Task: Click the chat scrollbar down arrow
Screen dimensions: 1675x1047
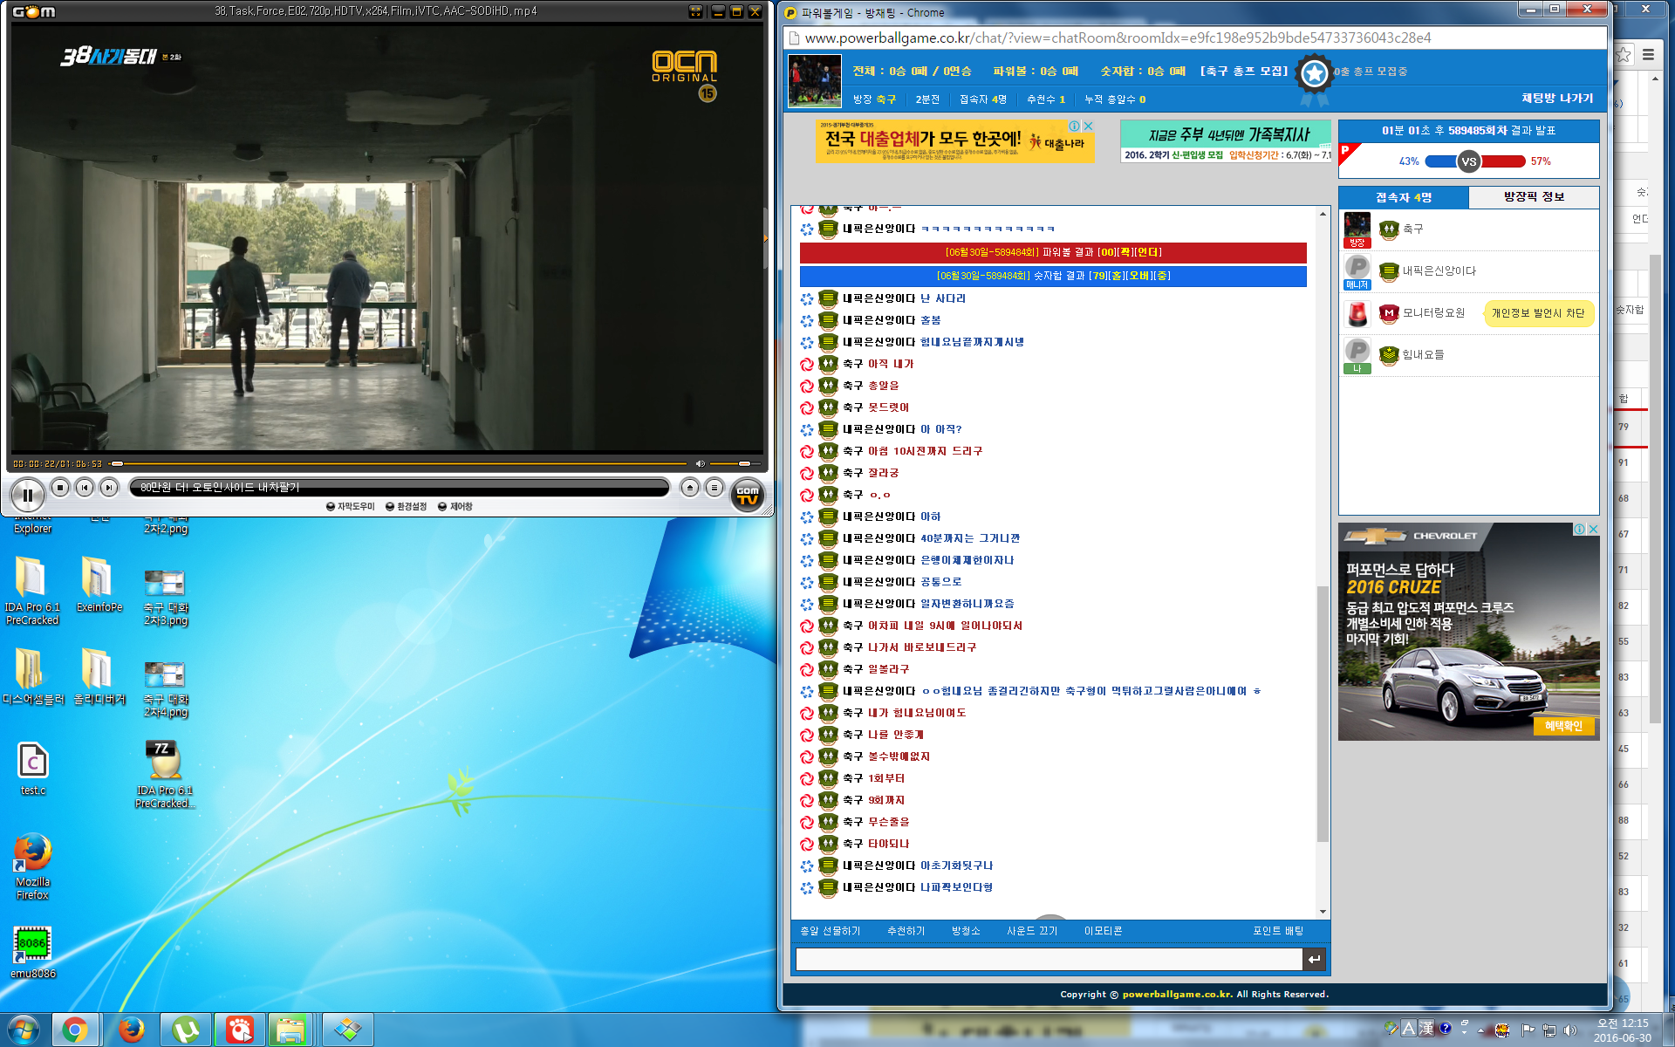Action: (x=1323, y=912)
